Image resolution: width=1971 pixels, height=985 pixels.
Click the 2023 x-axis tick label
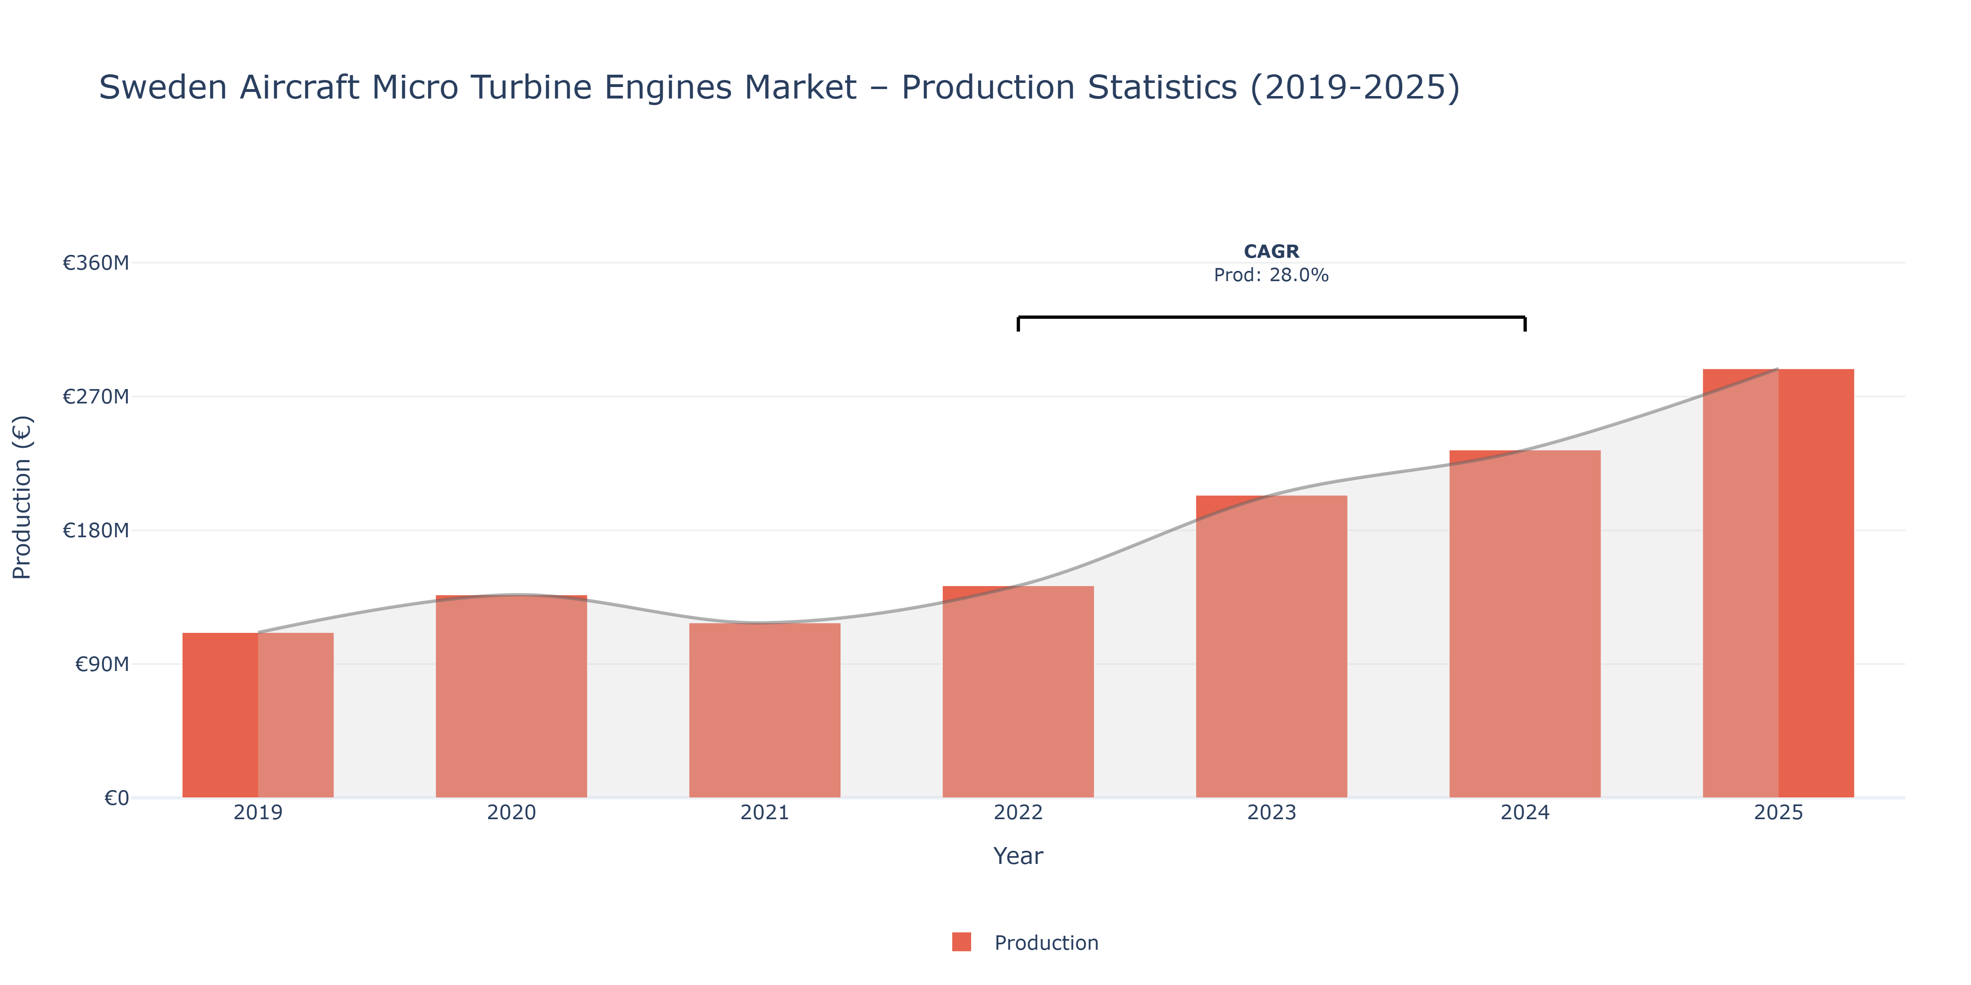pyautogui.click(x=1271, y=812)
